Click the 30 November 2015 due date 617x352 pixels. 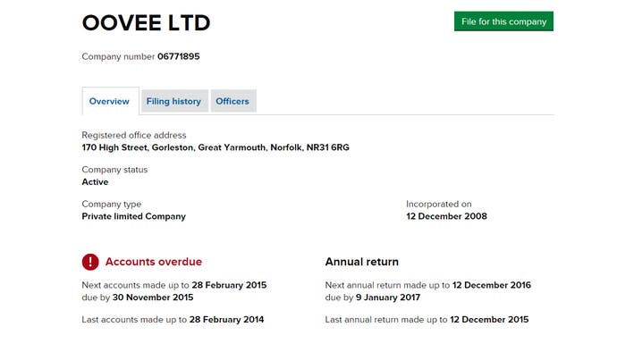pyautogui.click(x=153, y=298)
